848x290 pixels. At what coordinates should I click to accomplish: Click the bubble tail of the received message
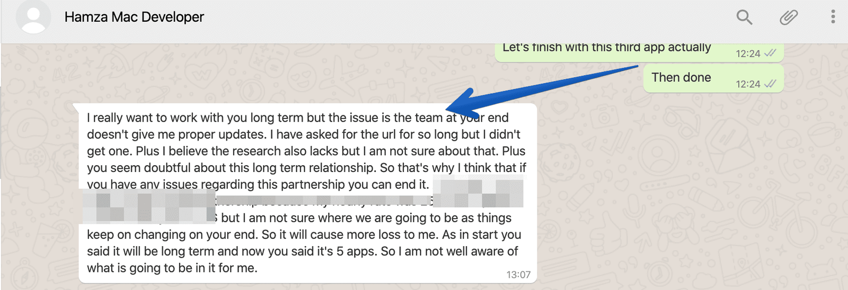pos(76,107)
